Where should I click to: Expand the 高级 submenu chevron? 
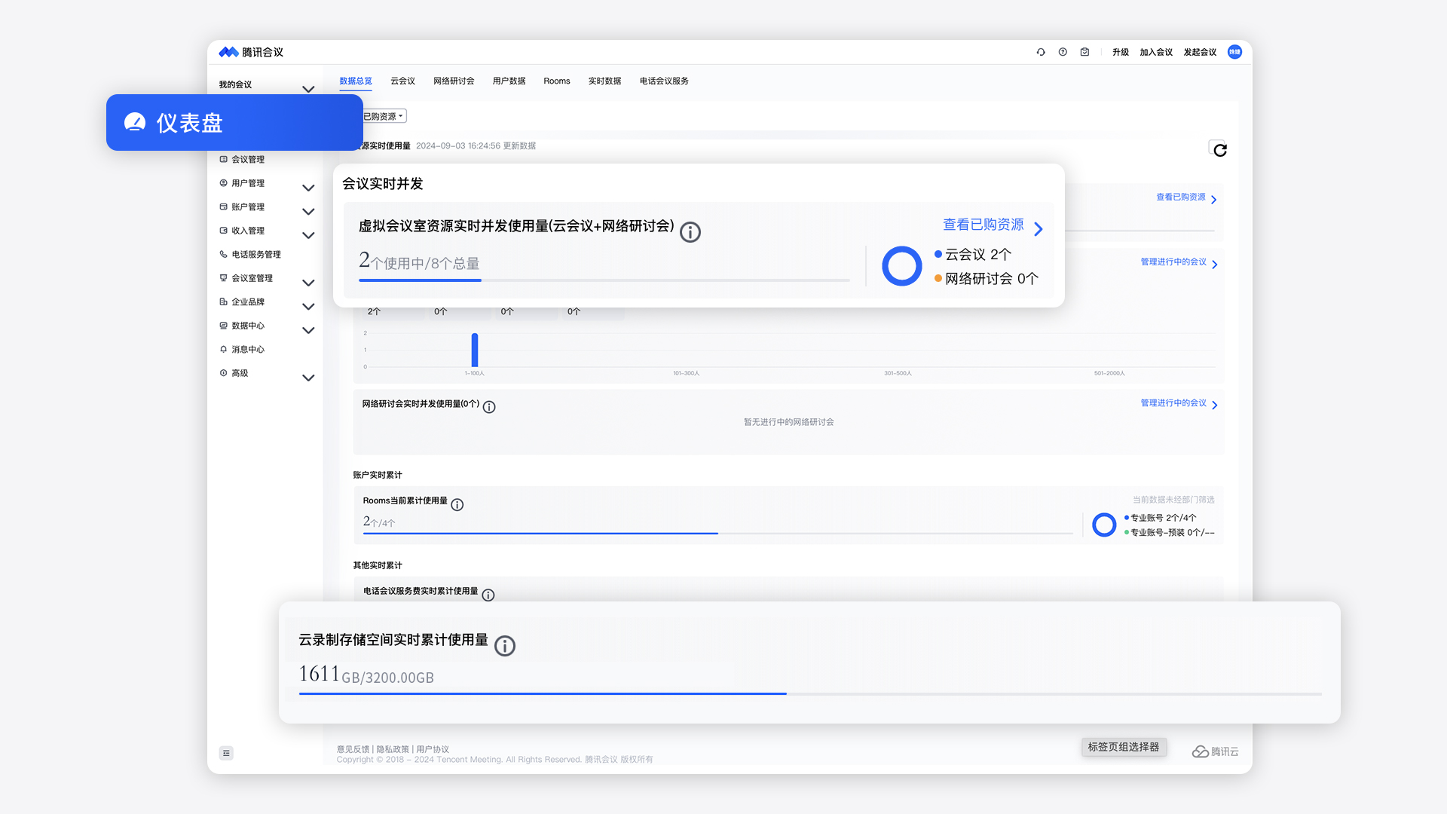click(308, 378)
